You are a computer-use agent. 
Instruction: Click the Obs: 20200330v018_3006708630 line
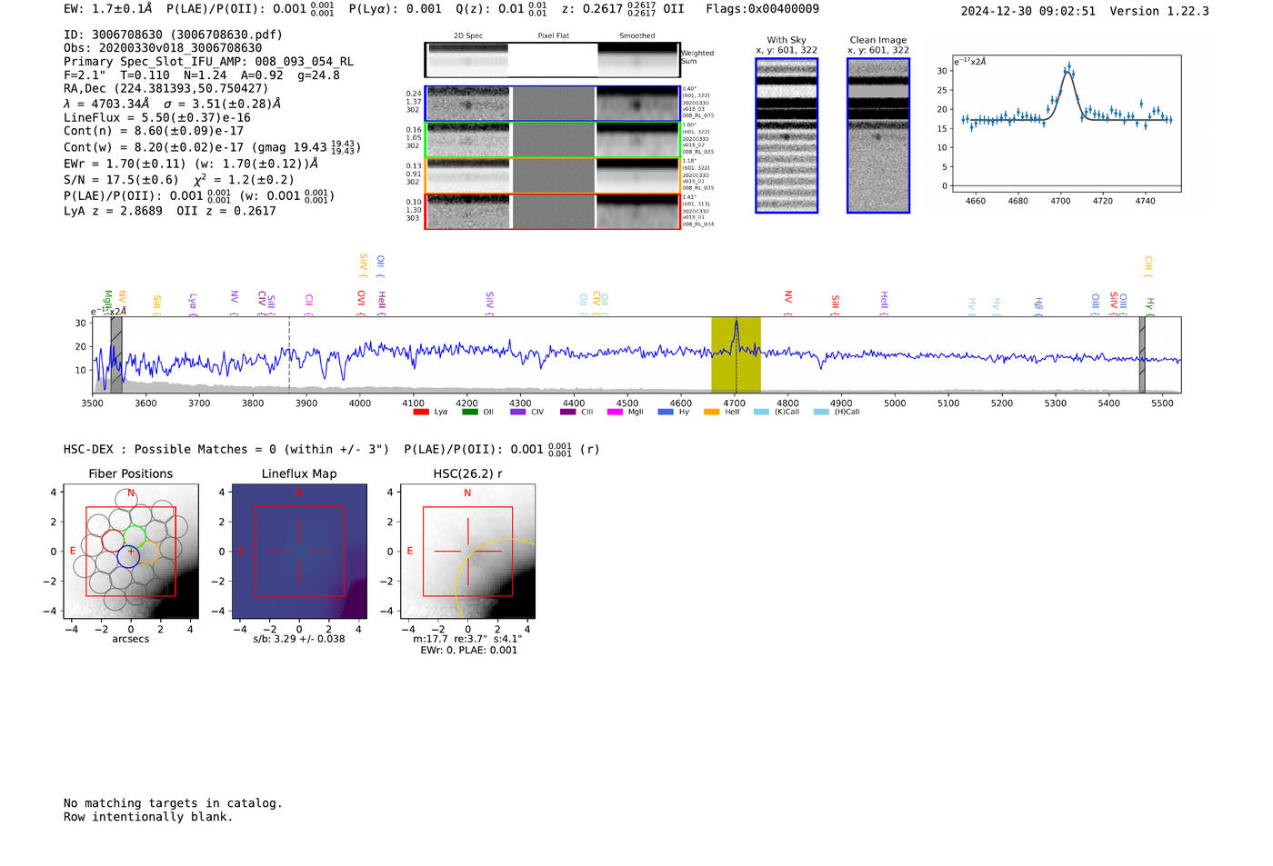[163, 48]
